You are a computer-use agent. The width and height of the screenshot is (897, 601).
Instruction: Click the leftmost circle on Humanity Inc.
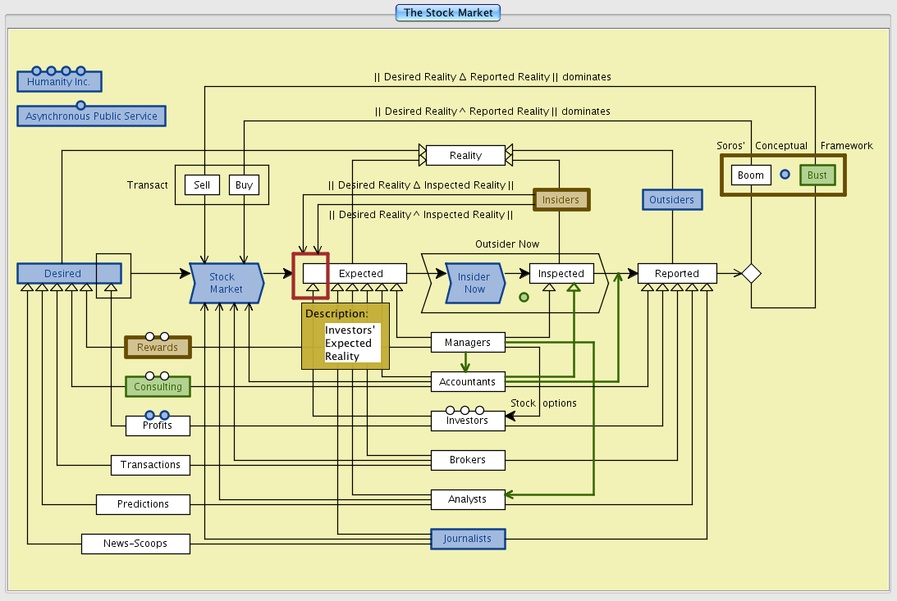(37, 71)
